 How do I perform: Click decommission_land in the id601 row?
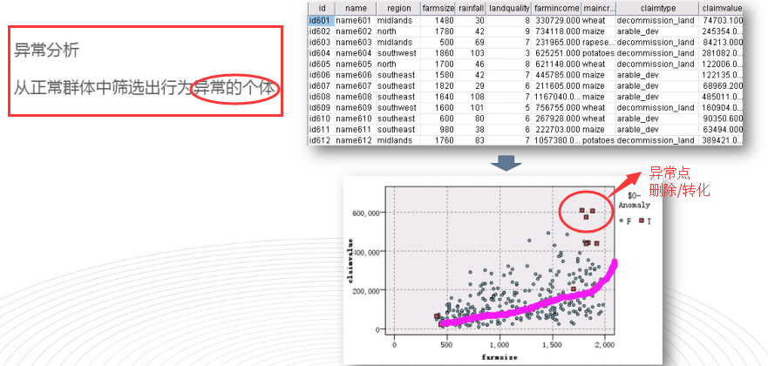(x=658, y=21)
